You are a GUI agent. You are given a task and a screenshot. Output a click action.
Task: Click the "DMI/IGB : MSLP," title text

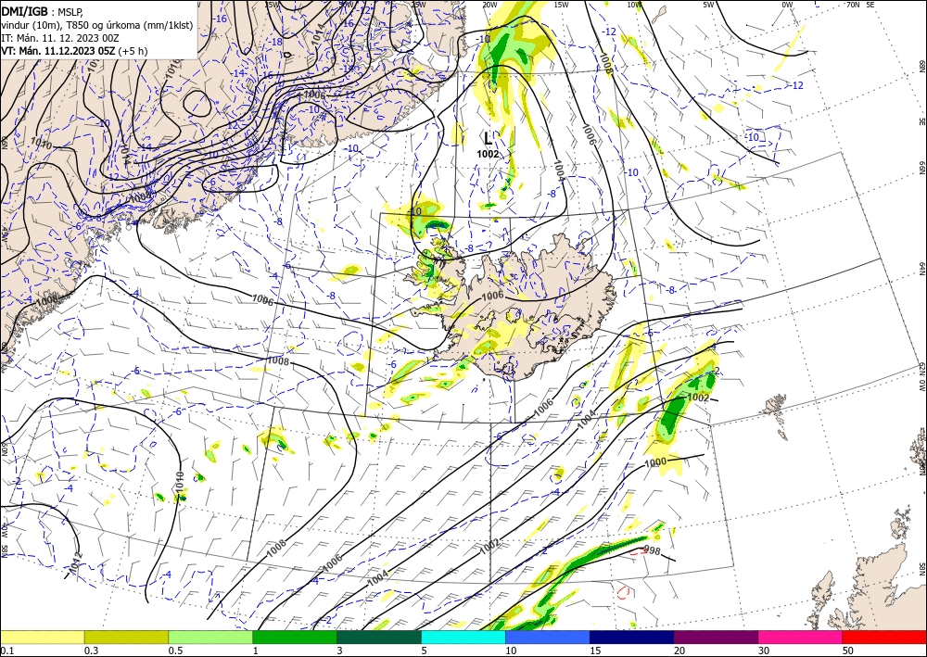click(x=43, y=11)
